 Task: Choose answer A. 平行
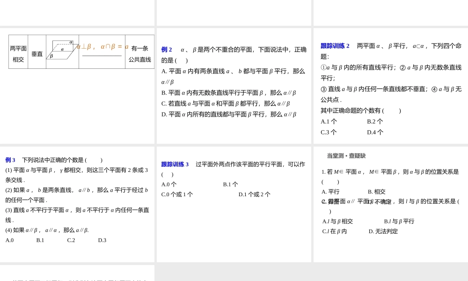pyautogui.click(x=330, y=192)
